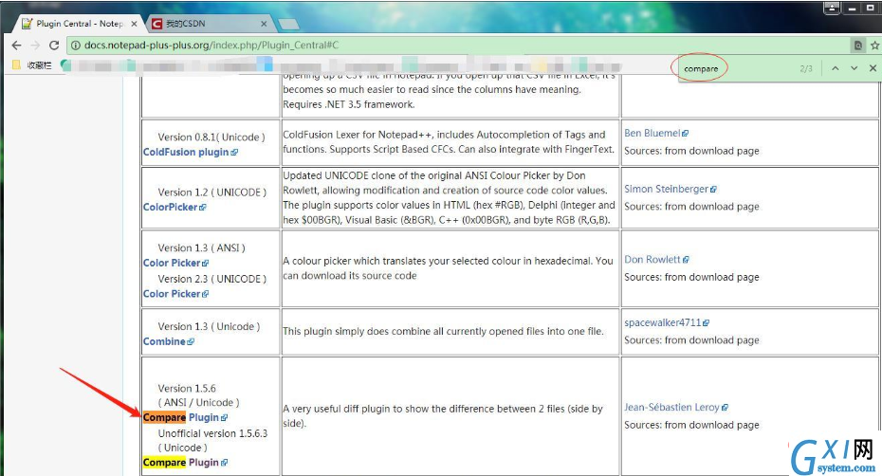Image resolution: width=882 pixels, height=476 pixels.
Task: Click external link icon beside ColdFusion plugin
Action: point(234,153)
